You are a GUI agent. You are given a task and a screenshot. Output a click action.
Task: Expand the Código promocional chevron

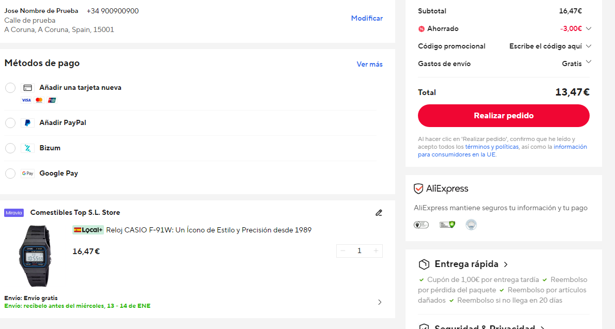click(x=588, y=46)
